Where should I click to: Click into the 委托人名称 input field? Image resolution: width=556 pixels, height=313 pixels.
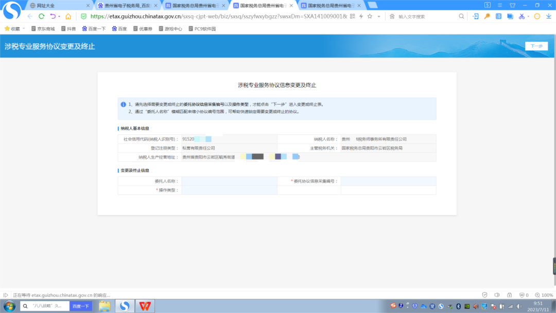[229, 181]
